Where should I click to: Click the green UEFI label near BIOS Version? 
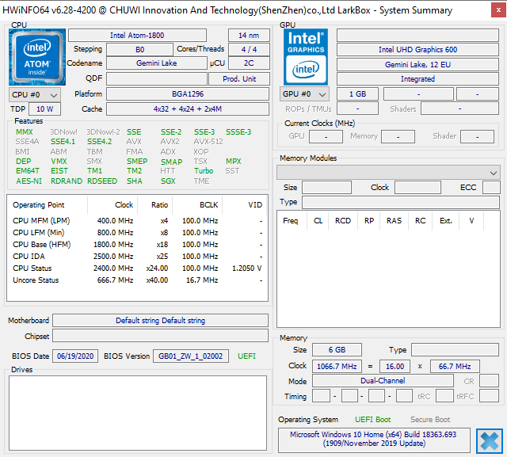point(246,356)
